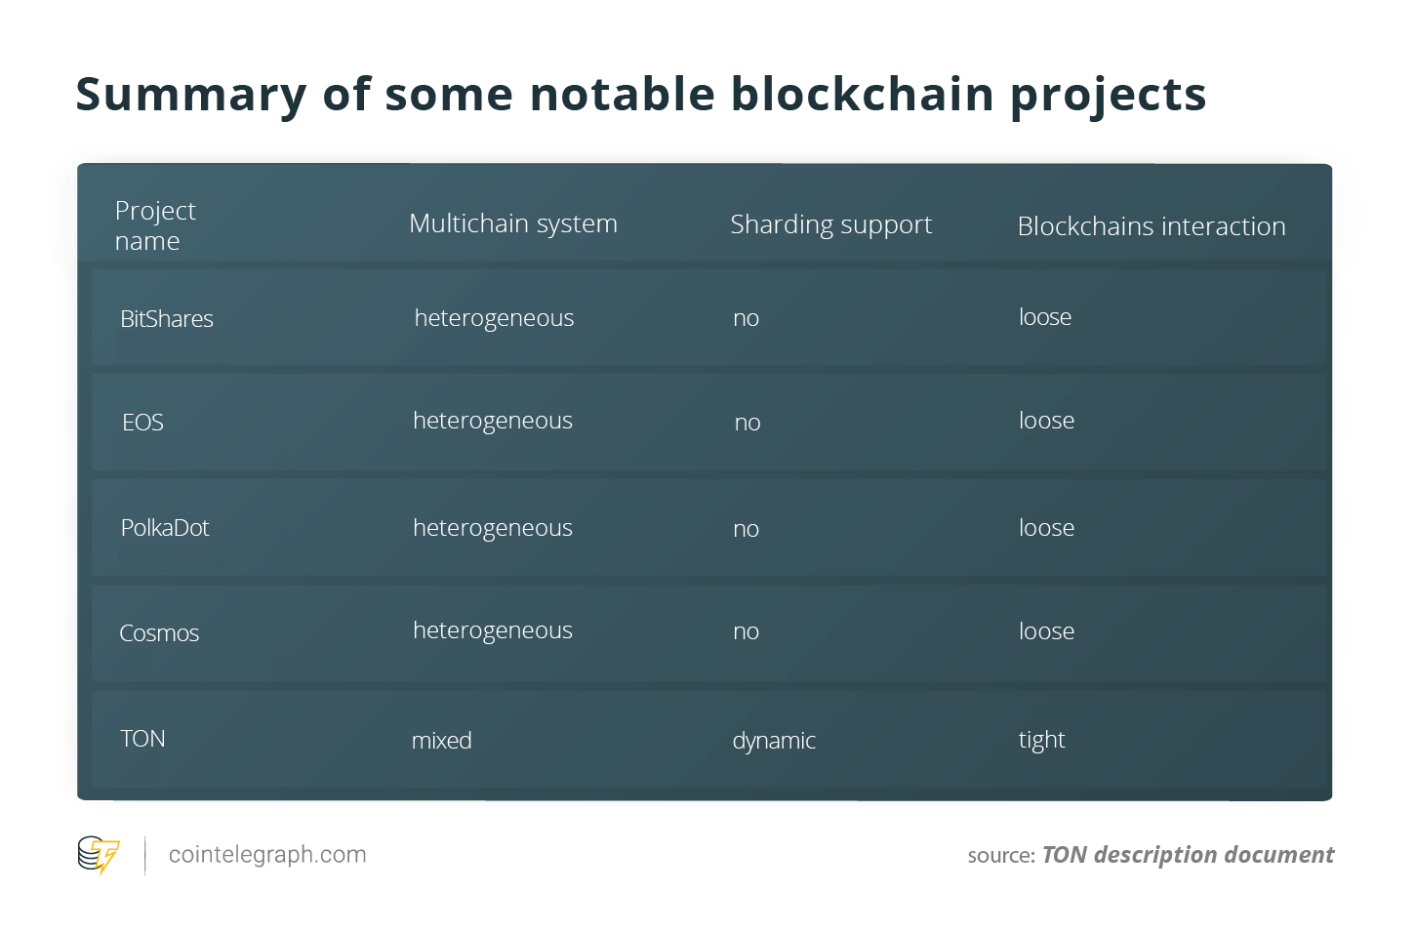Select the tight interaction value for TON

pos(1041,740)
